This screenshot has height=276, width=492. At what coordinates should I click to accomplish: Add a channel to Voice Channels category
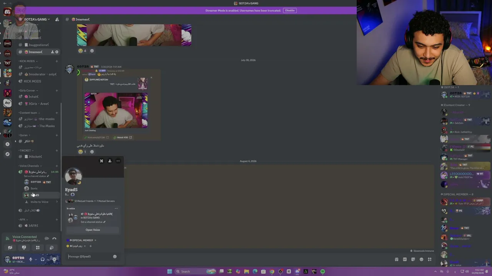[x=57, y=166]
